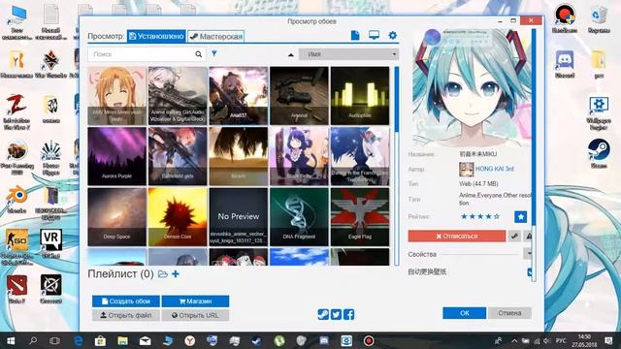621x349 pixels.
Task: Select the Ana037 wallpaper thumbnail
Action: point(239,96)
